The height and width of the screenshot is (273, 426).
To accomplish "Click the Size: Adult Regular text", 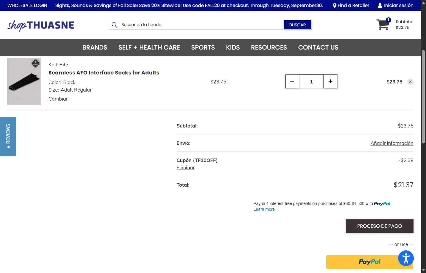I will pos(70,90).
